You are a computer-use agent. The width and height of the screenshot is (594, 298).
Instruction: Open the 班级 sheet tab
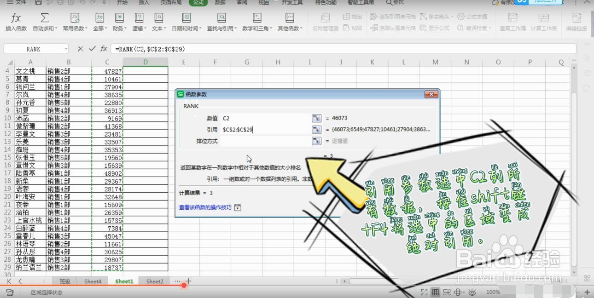[64, 281]
